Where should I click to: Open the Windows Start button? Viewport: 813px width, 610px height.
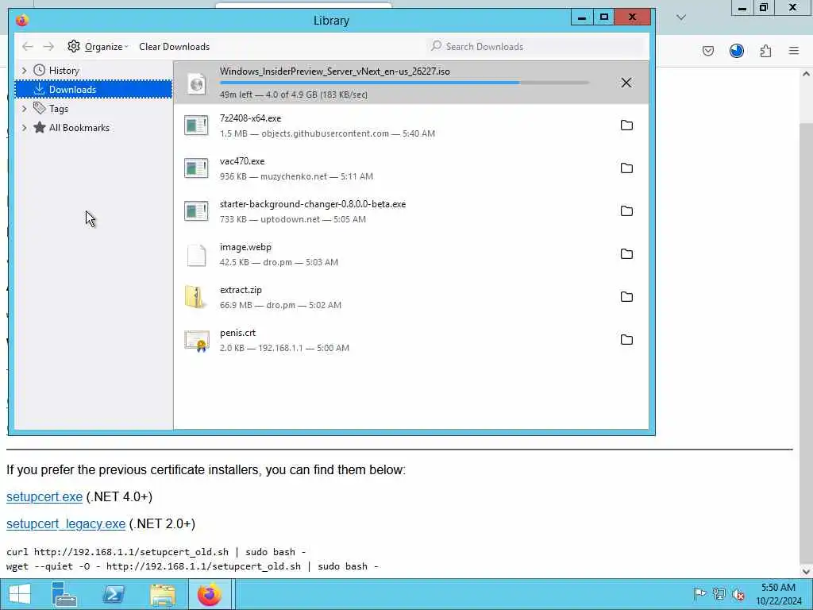(x=19, y=594)
